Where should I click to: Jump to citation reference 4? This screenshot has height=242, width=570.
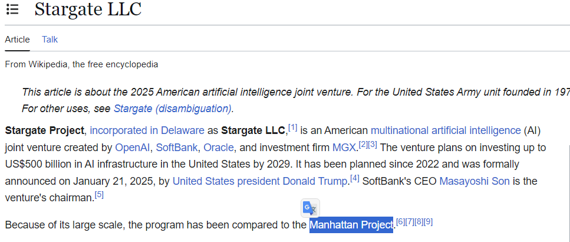[355, 178]
